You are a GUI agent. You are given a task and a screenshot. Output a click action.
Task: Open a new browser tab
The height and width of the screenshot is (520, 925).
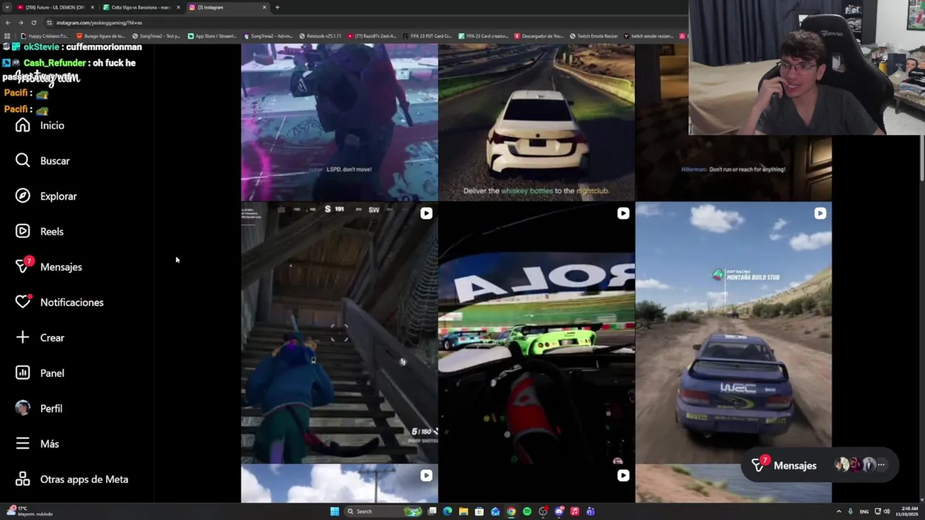(277, 7)
